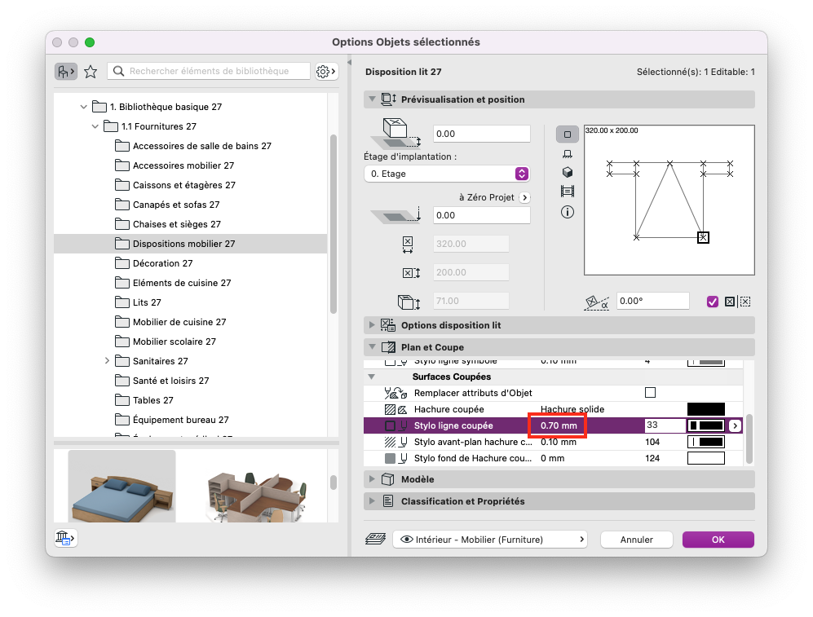Click the Options disposition lit panel icon
The width and height of the screenshot is (813, 617).
pyautogui.click(x=388, y=325)
